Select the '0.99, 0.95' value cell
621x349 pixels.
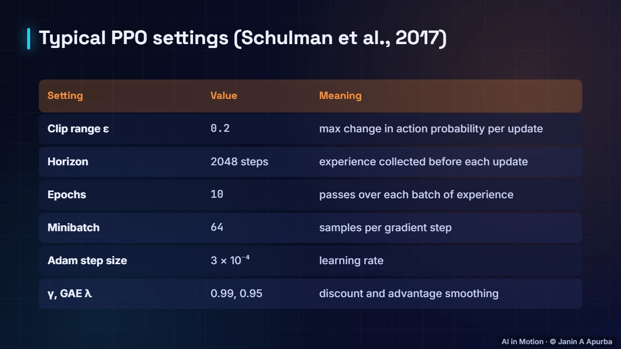(236, 293)
